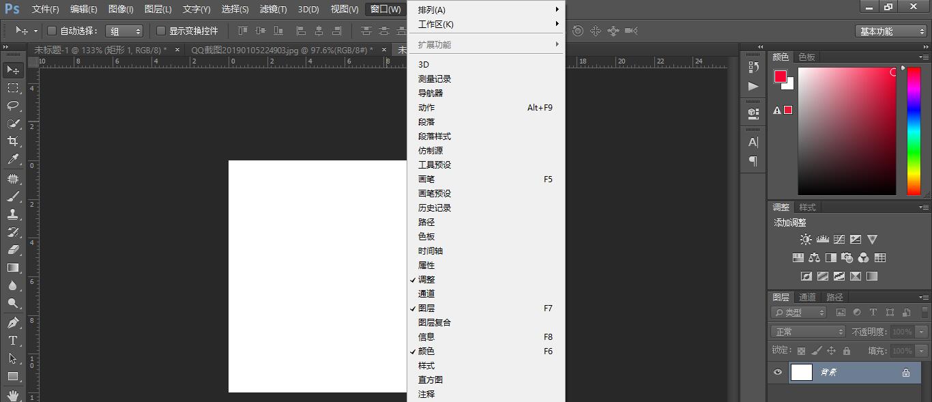
Task: Add a Curves adjustment layer
Action: point(838,239)
